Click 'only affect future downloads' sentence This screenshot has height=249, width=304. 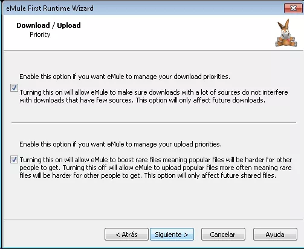pos(201,100)
